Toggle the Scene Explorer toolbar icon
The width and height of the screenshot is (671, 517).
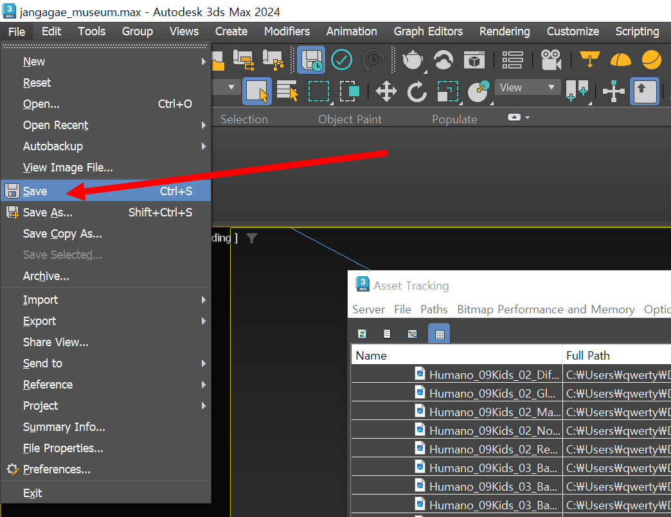coord(244,60)
